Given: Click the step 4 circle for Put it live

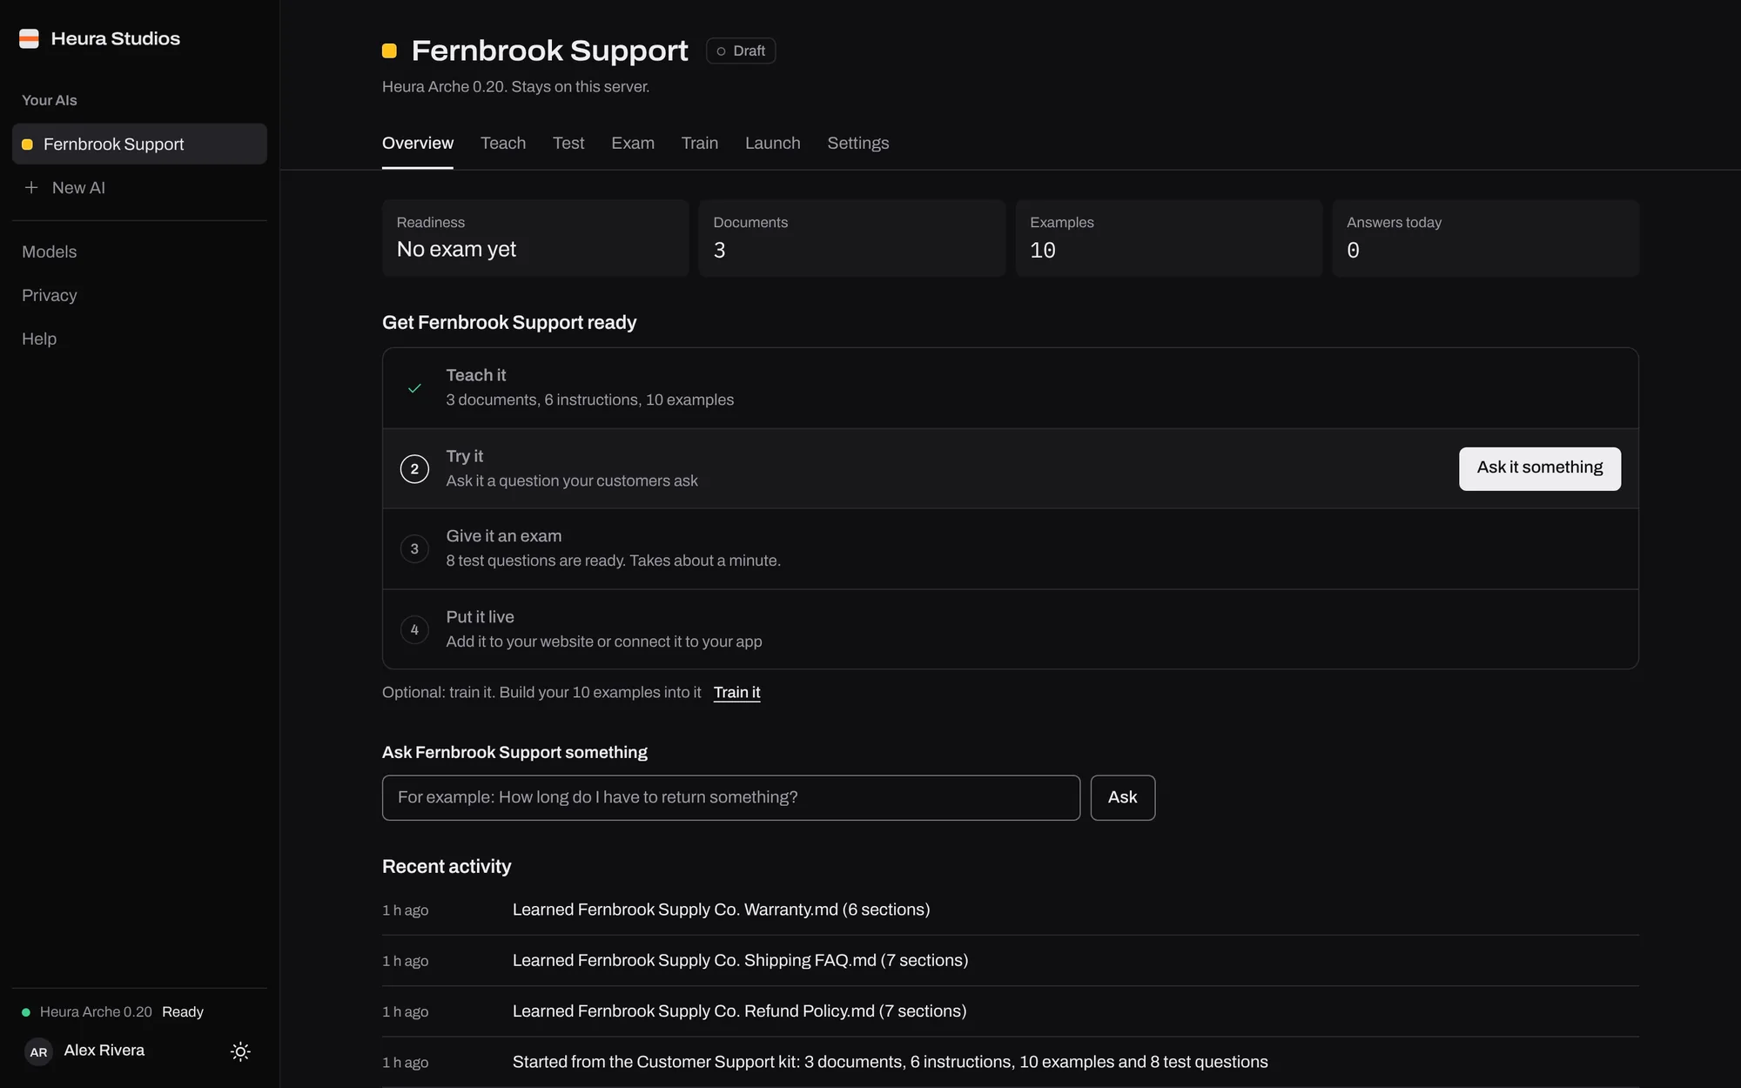Looking at the screenshot, I should point(414,629).
